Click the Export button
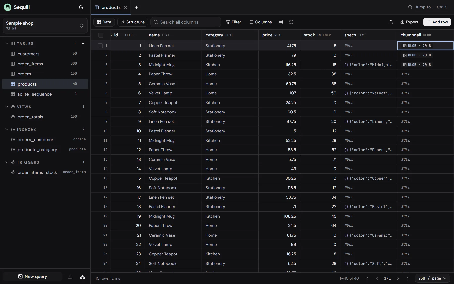This screenshot has width=454, height=284. (x=409, y=22)
